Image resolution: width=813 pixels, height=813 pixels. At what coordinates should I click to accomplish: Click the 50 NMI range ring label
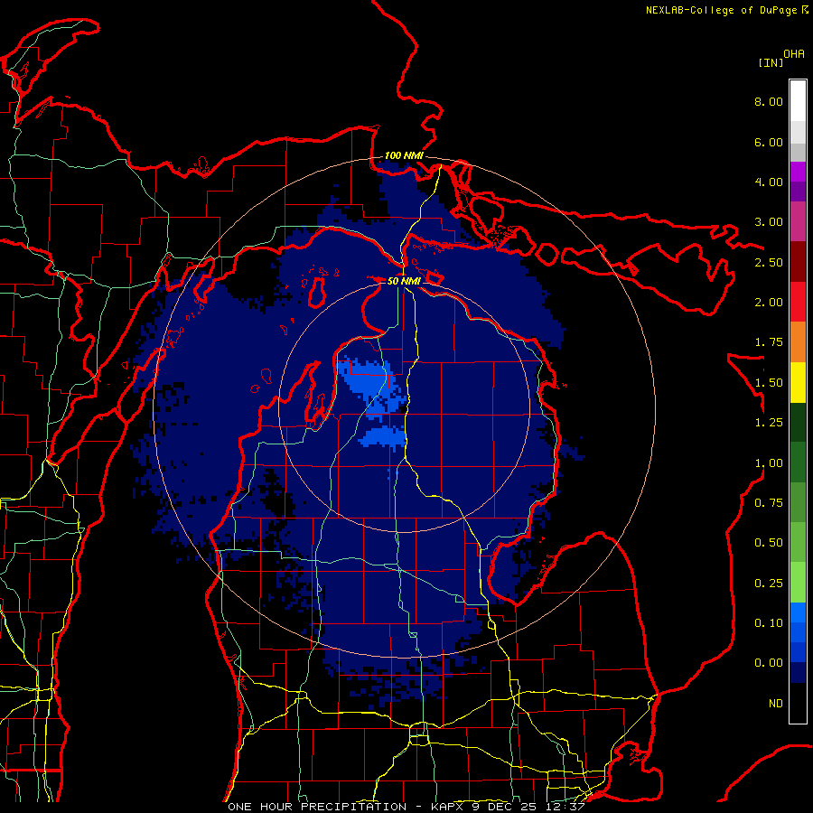(404, 281)
